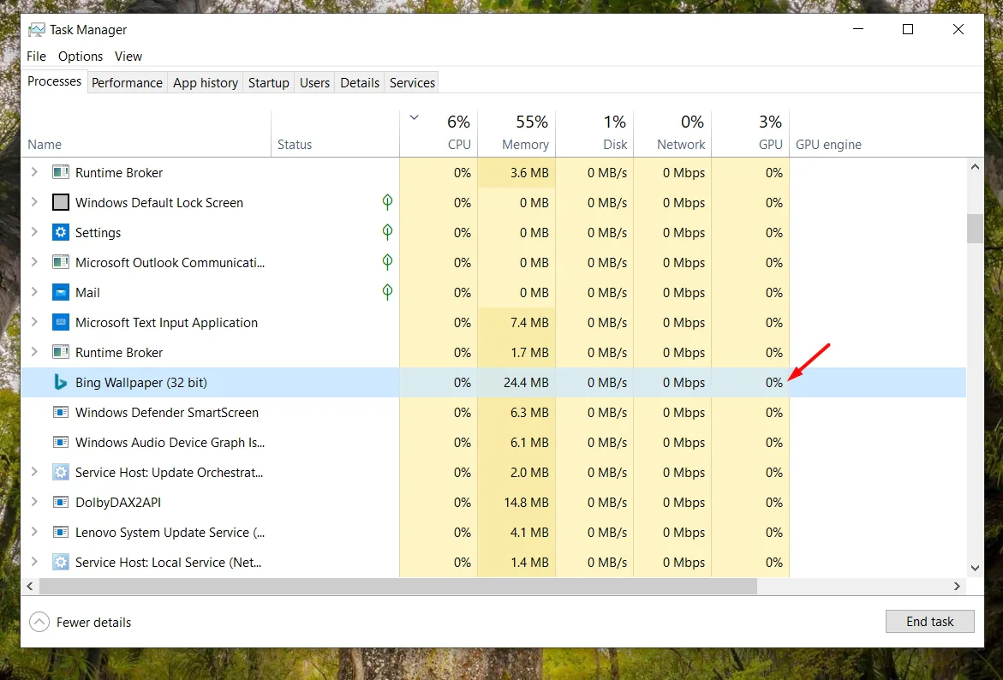Expand Lenovo System Update Service group
The image size is (1003, 680).
point(34,532)
